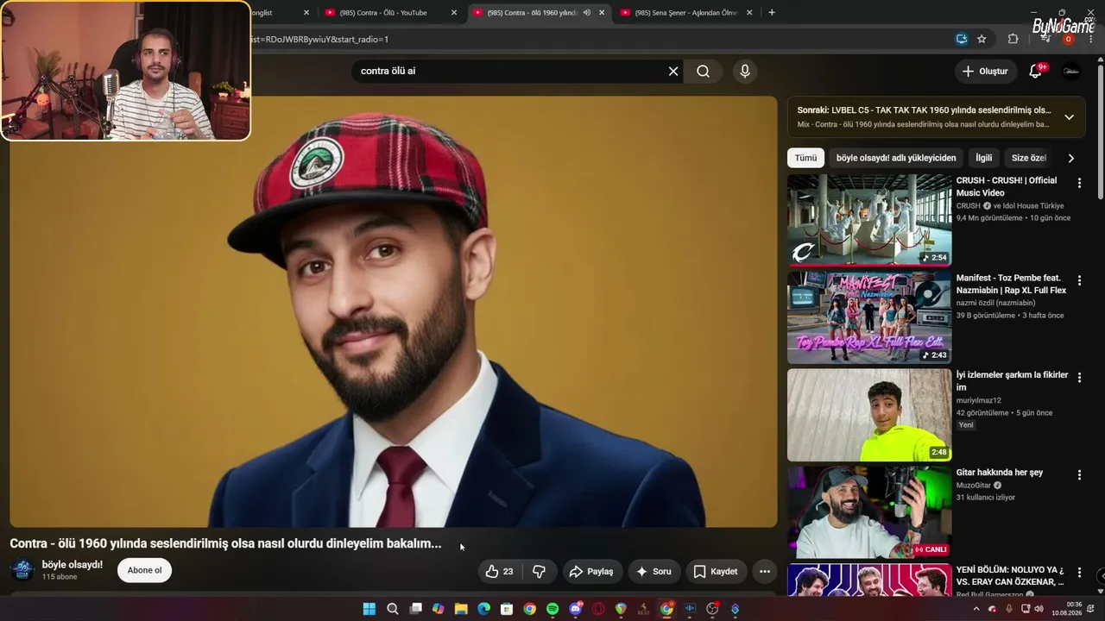Show more filter chips with the arrow
This screenshot has width=1105, height=621.
[x=1070, y=158]
